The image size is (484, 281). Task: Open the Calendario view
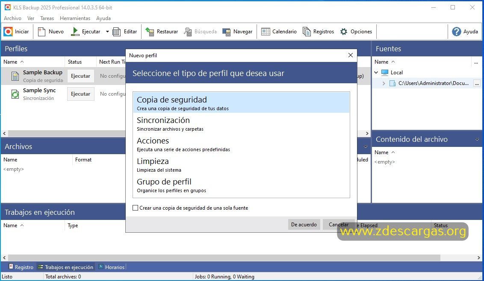click(266, 32)
